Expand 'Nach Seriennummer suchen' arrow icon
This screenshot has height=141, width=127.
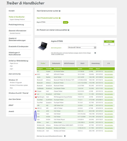(x=60, y=11)
